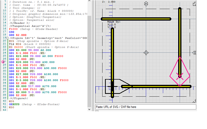The width and height of the screenshot is (207, 129).
Task: Click scrollbar down arrow in code editor
Action: [89, 109]
